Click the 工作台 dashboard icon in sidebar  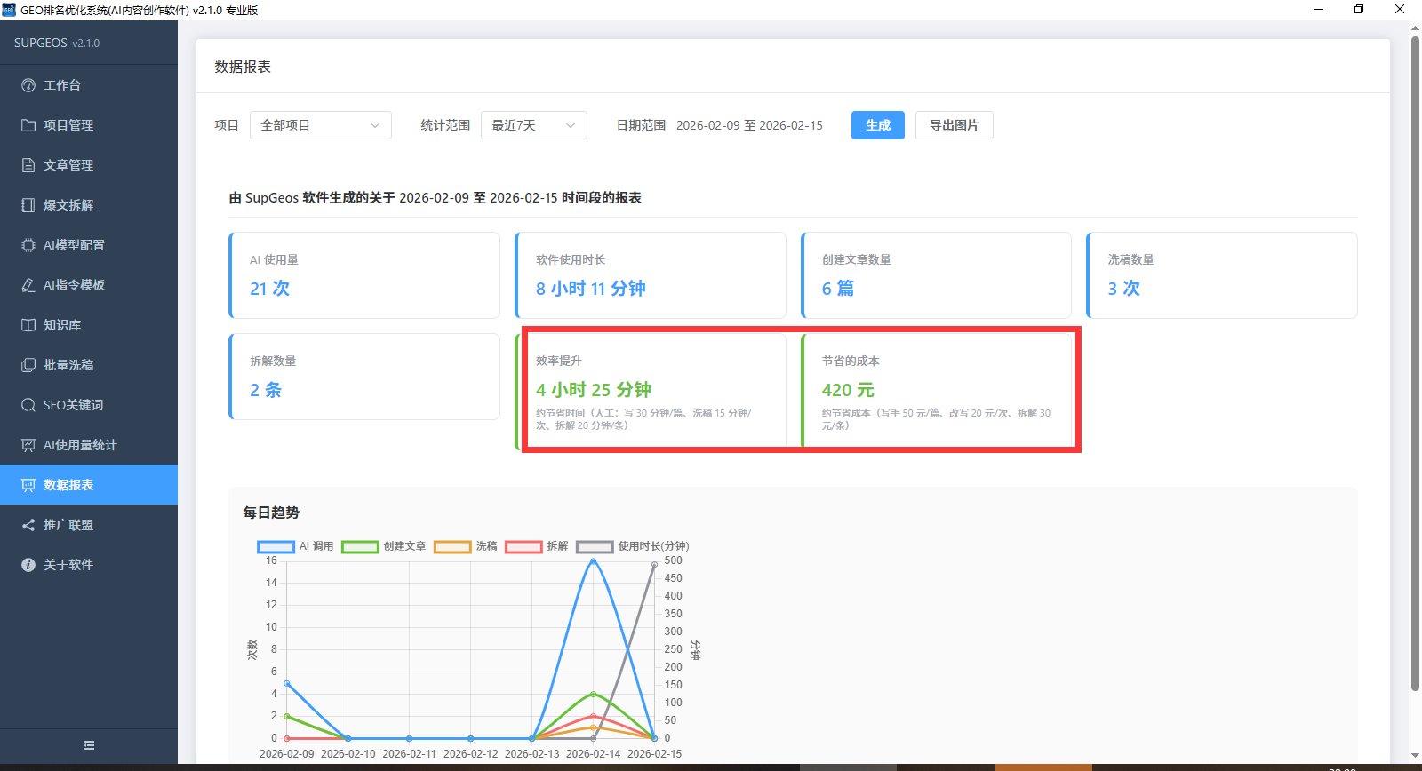tap(28, 85)
